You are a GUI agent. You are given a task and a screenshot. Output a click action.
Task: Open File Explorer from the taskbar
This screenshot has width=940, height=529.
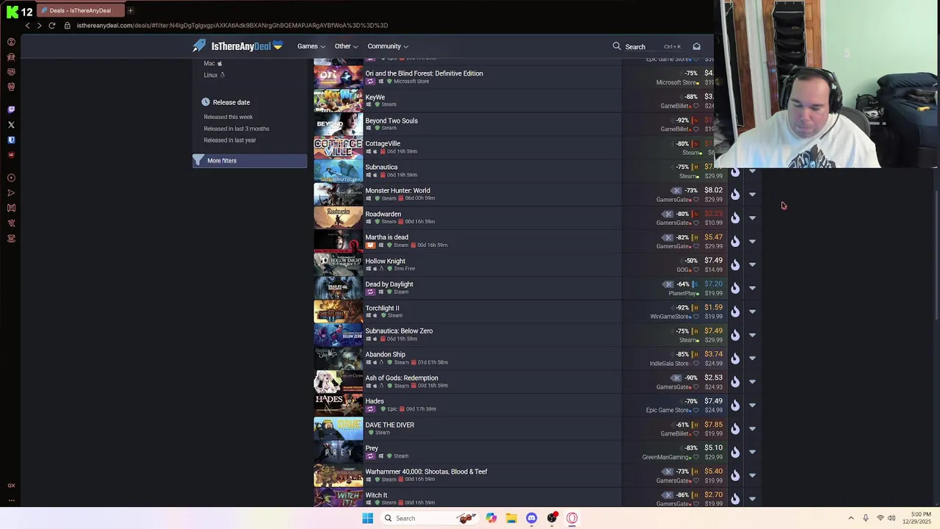(x=511, y=518)
